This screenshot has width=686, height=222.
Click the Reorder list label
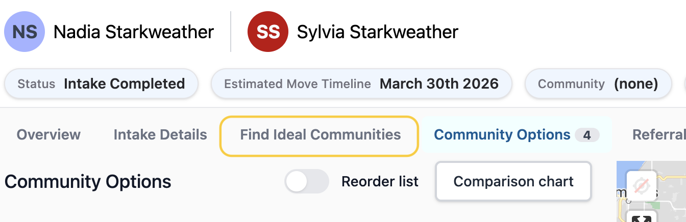click(380, 181)
